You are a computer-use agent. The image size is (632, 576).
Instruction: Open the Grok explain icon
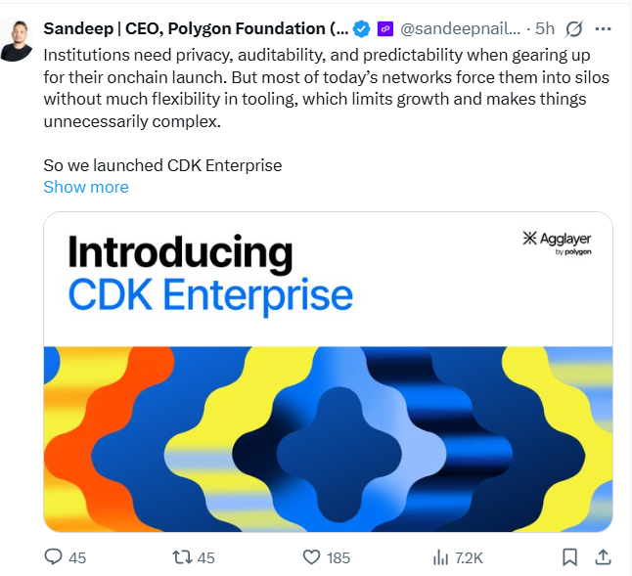574,29
